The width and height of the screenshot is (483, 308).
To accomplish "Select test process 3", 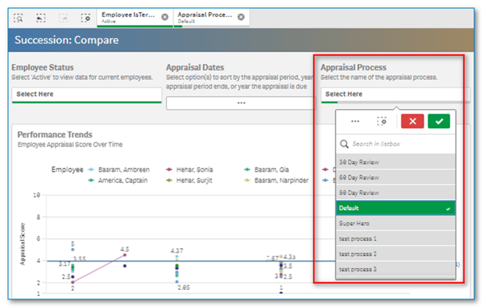I will pos(395,269).
